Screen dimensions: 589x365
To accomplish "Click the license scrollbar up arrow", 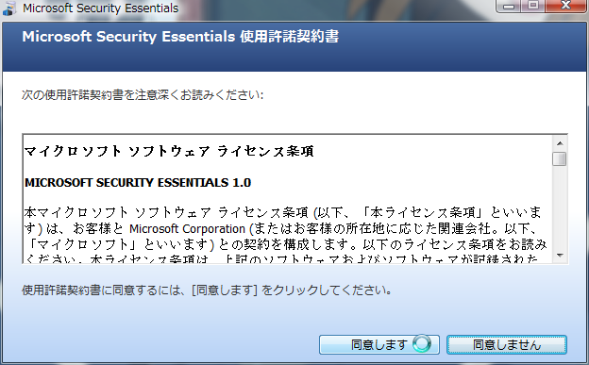I will coord(560,143).
